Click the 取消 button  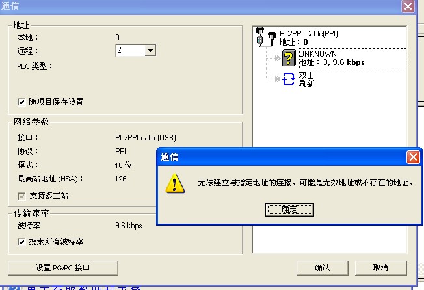click(x=380, y=268)
